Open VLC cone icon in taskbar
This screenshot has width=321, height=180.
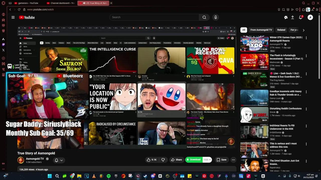[x=94, y=176]
